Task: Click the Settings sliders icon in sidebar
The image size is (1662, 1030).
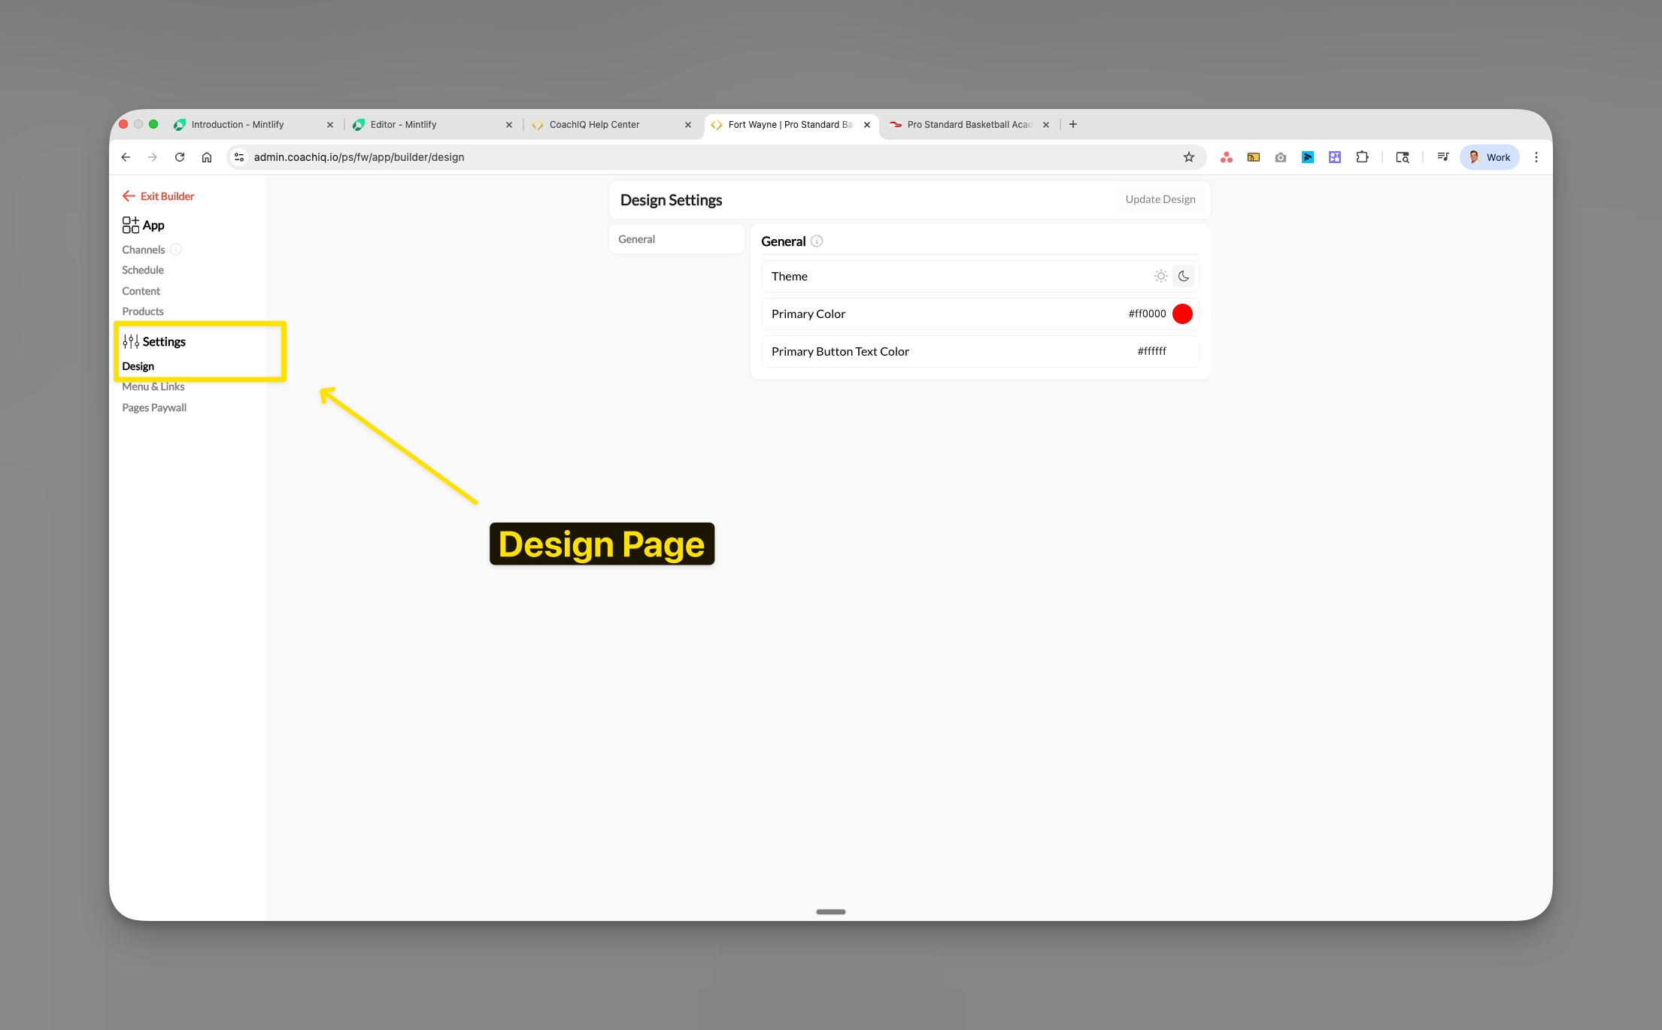Action: pyautogui.click(x=132, y=341)
